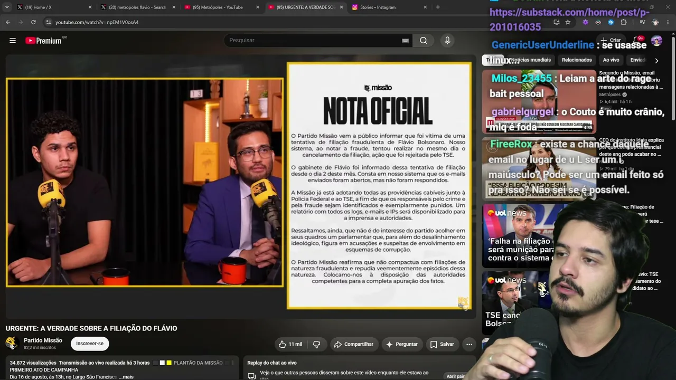Click the Perguntar button
The image size is (676, 380).
pyautogui.click(x=402, y=344)
